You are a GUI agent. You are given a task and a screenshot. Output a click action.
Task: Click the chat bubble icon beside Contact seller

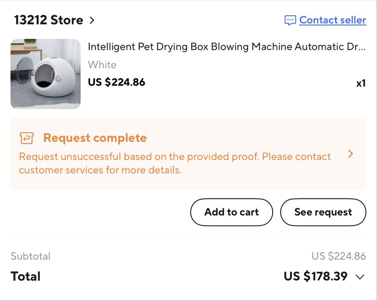click(290, 20)
